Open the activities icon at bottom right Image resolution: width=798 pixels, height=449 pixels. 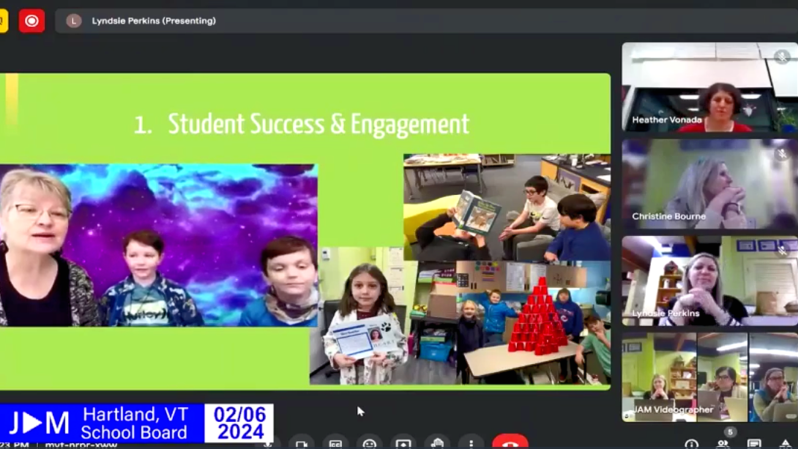(x=786, y=444)
